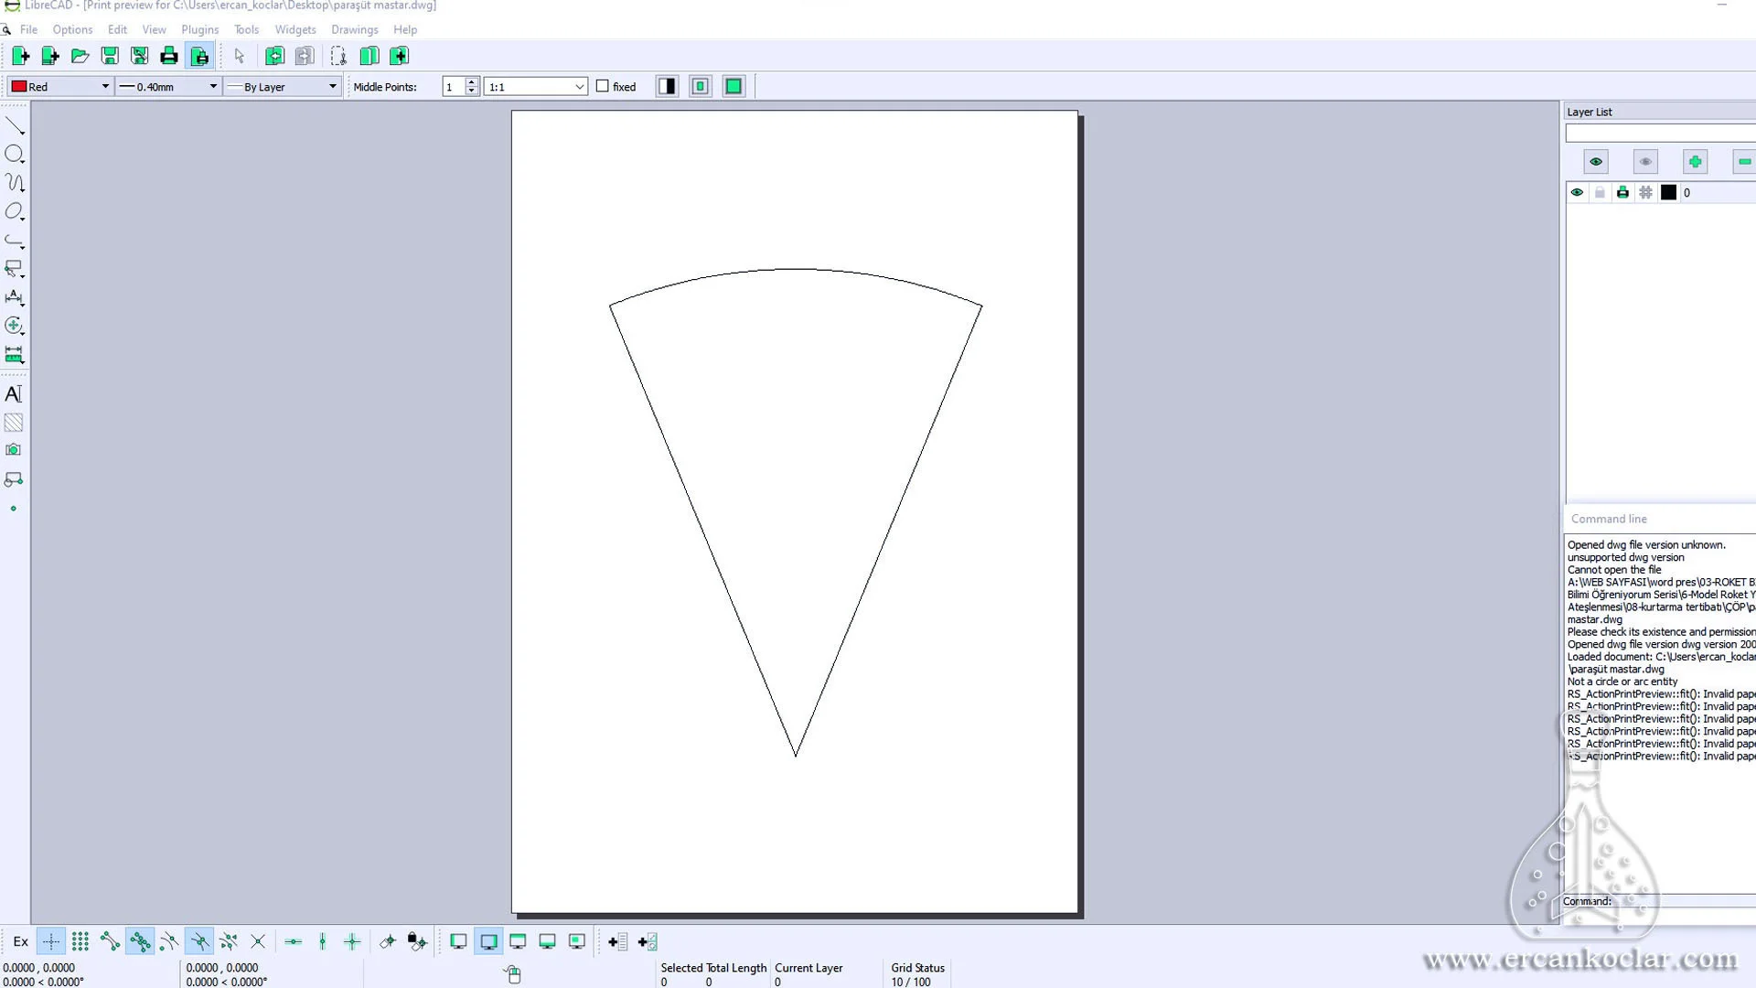
Task: Open the Dimension tools in the left toolbar
Action: 15,297
